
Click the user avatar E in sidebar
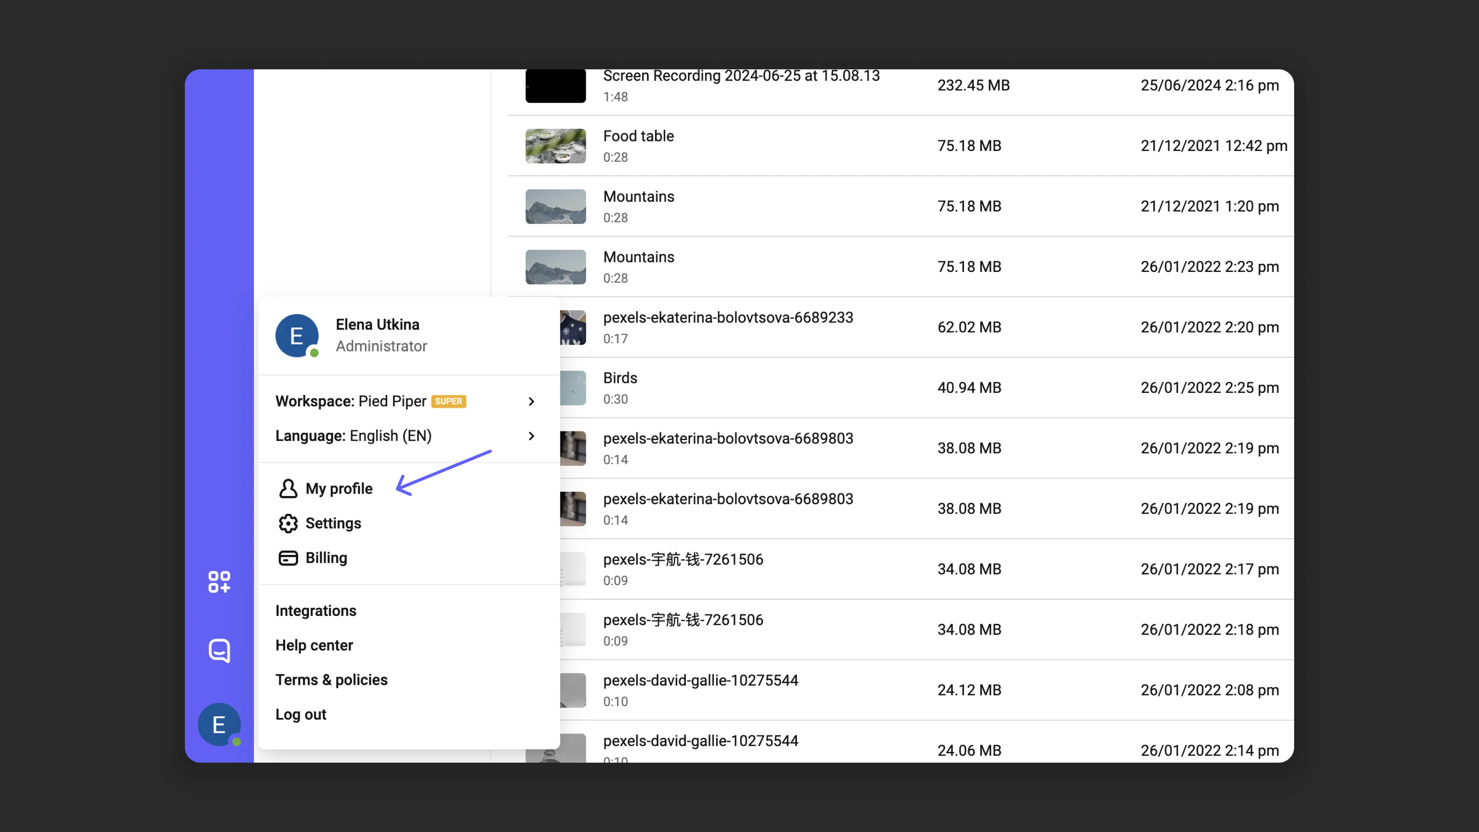click(219, 725)
